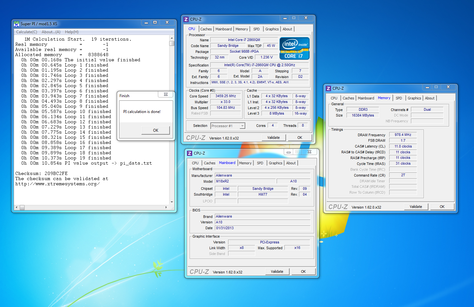
Task: Open the Processor #1 selection dropdown
Action: click(x=228, y=126)
